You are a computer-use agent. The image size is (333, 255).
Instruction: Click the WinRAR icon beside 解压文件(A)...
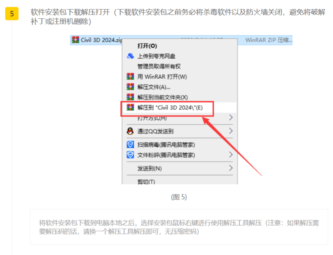(130, 87)
